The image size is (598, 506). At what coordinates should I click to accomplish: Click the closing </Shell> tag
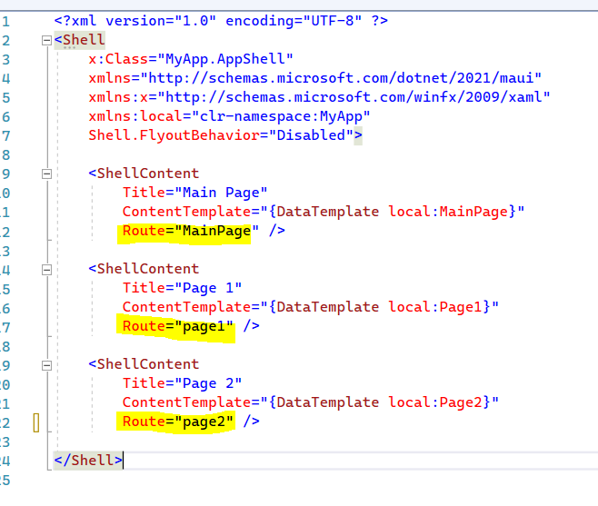(88, 461)
